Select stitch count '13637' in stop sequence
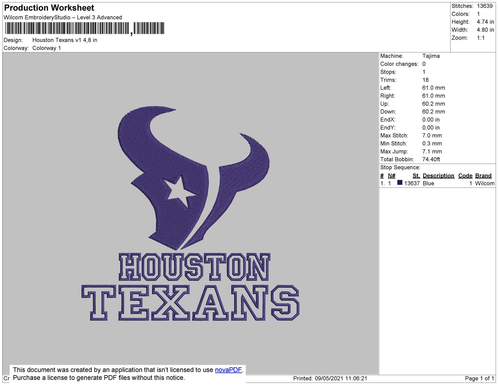The image size is (498, 385). [x=411, y=183]
